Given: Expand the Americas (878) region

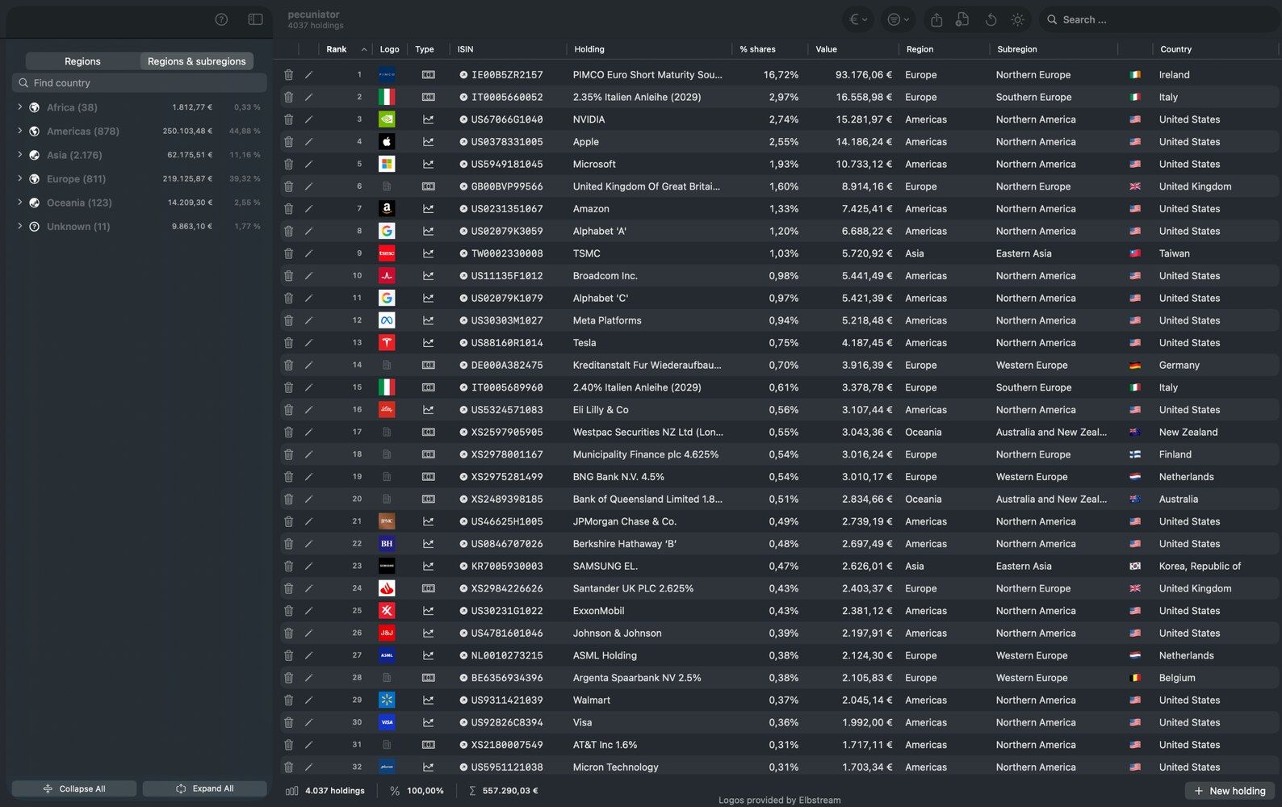Looking at the screenshot, I should (x=19, y=131).
